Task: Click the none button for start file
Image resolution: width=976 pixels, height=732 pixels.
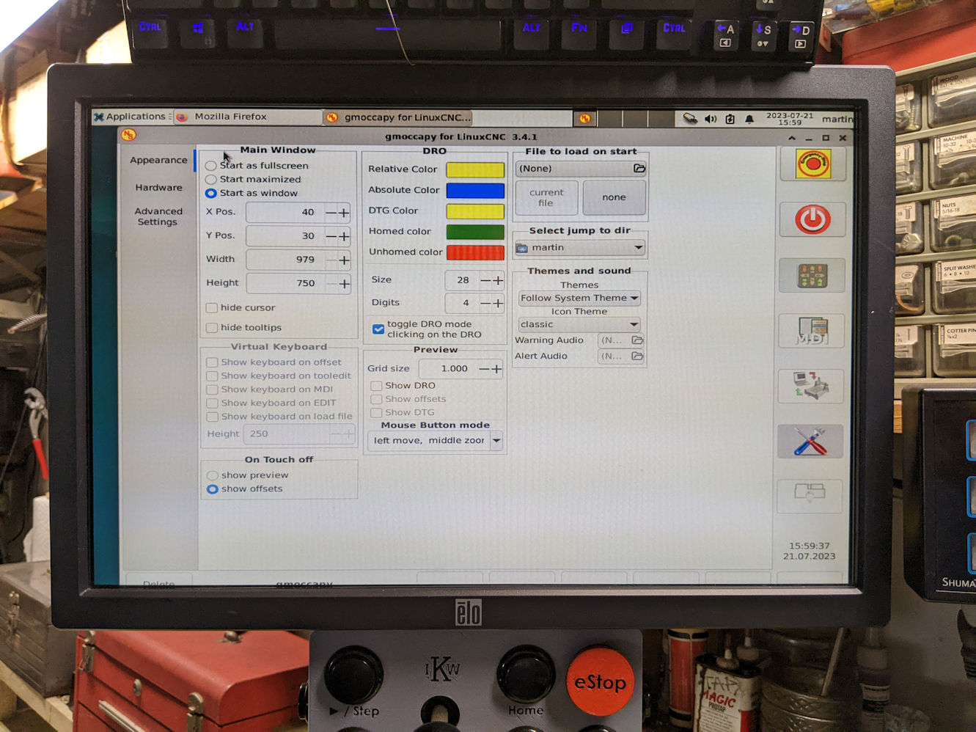Action: [x=614, y=197]
